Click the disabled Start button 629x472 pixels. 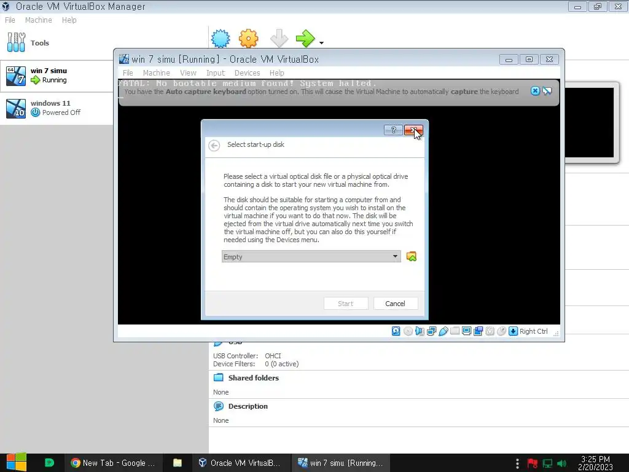click(x=346, y=304)
